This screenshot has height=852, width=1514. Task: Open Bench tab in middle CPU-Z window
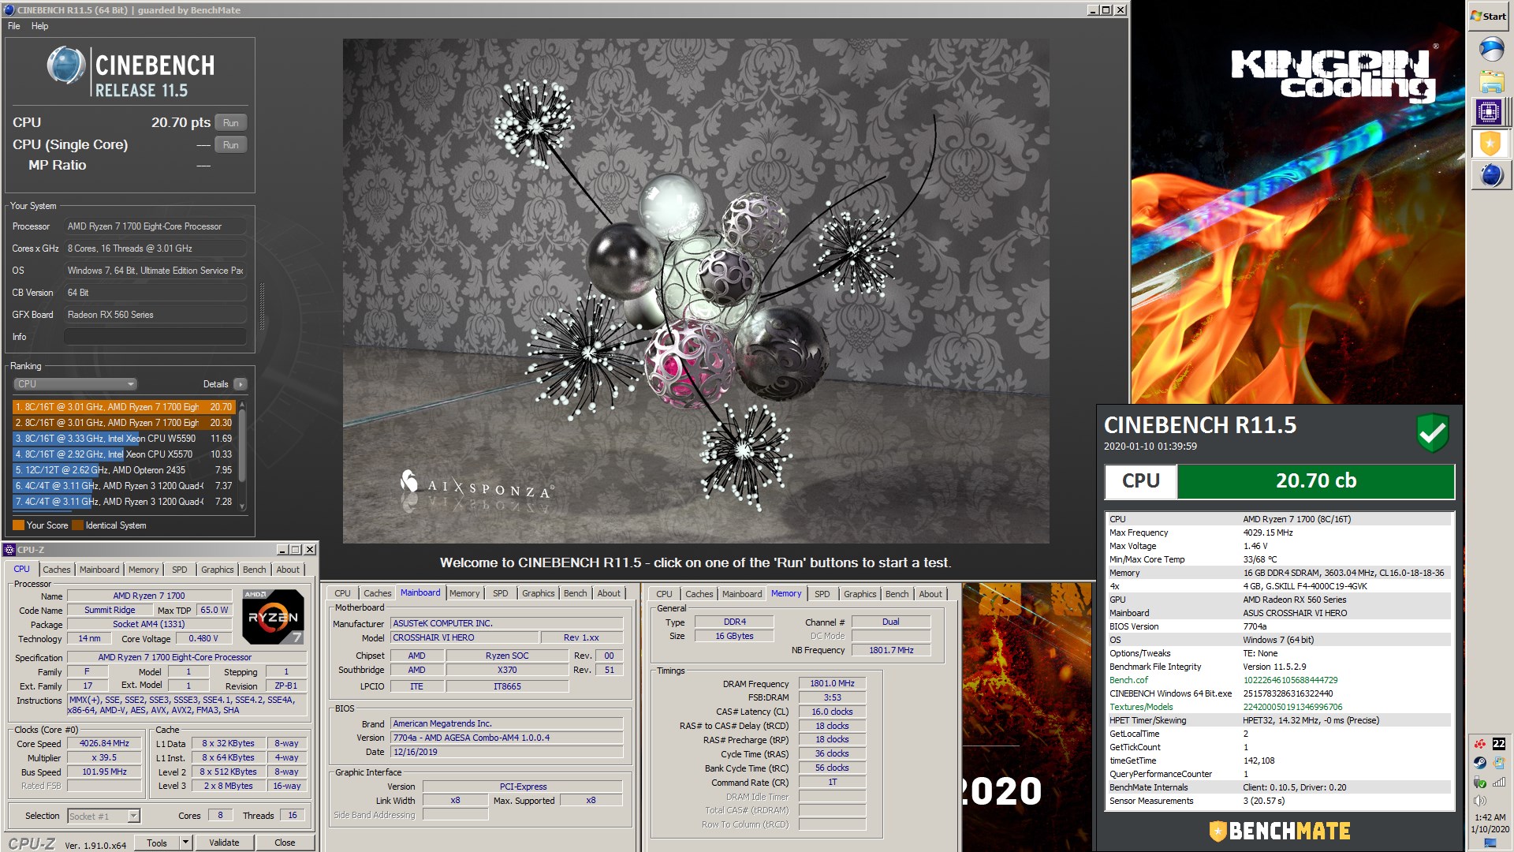click(x=576, y=594)
